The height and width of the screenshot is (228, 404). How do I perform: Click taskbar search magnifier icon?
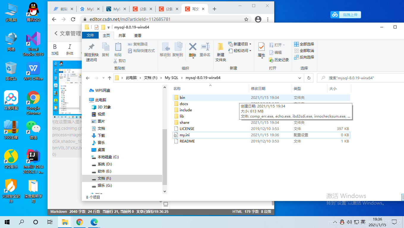[21, 222]
